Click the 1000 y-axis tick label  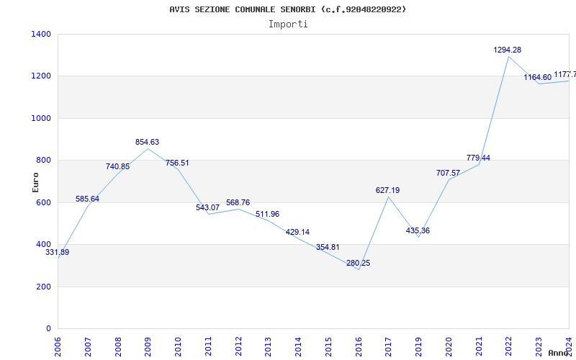tap(41, 118)
